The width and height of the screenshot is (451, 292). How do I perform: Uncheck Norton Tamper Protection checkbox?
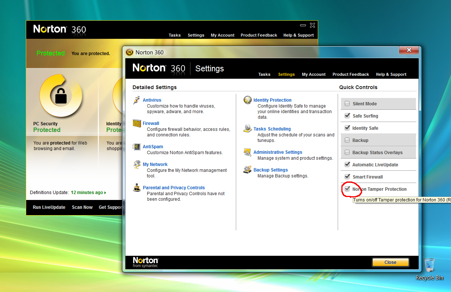pyautogui.click(x=347, y=189)
